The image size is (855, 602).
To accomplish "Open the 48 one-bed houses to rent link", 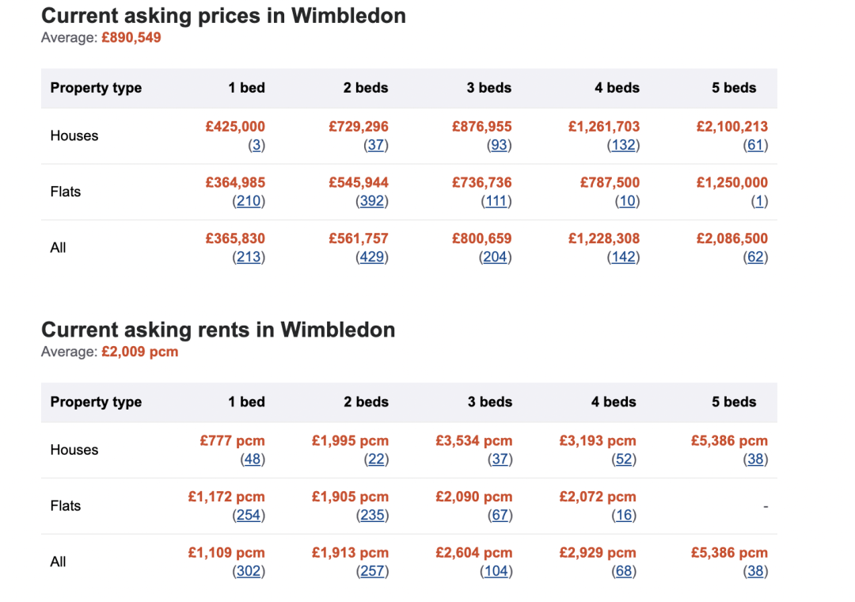I will point(253,459).
